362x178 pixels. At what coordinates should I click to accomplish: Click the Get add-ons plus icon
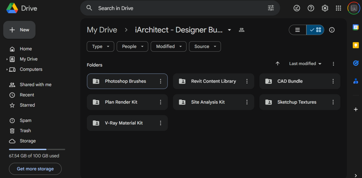click(356, 109)
